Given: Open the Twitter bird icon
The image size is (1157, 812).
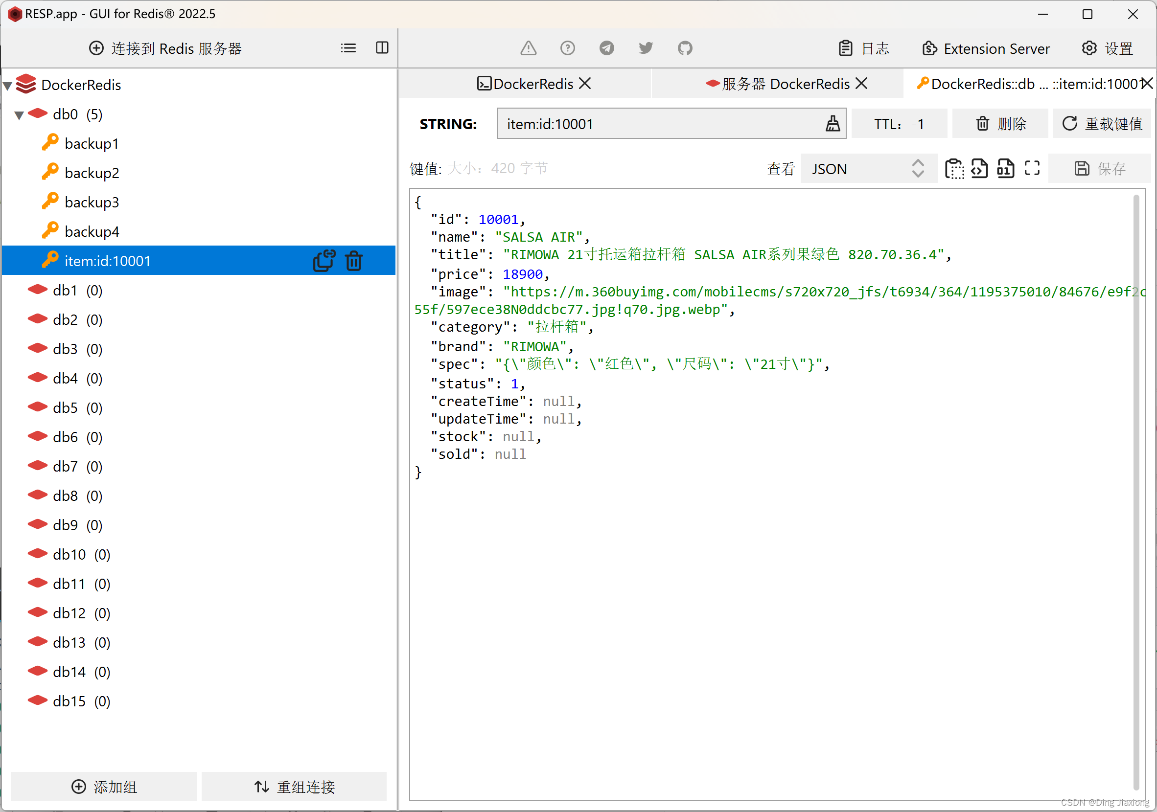Looking at the screenshot, I should (646, 48).
